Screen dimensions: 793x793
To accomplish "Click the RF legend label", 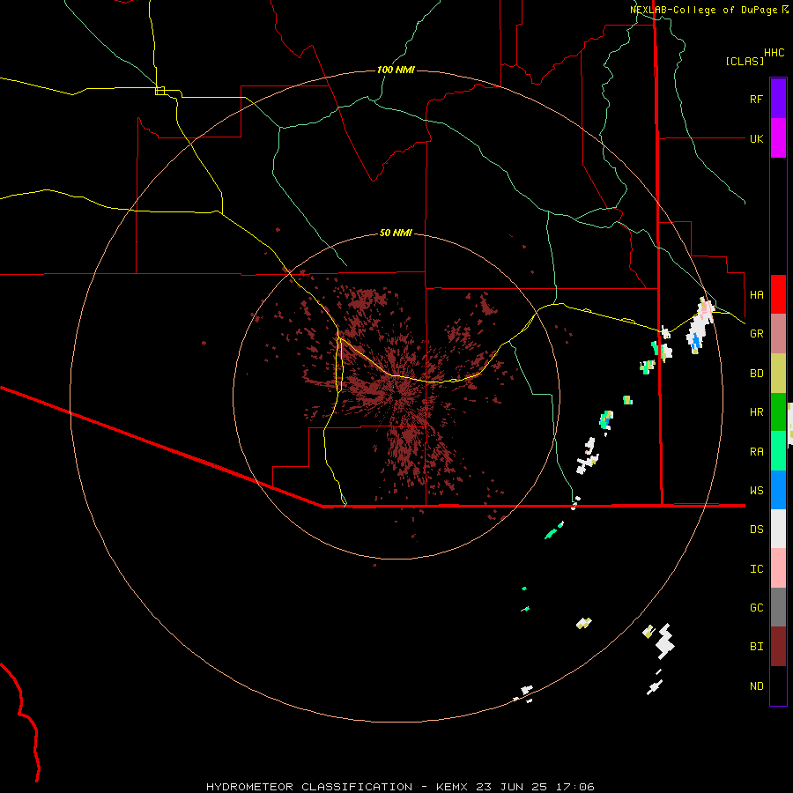I will 756,99.
